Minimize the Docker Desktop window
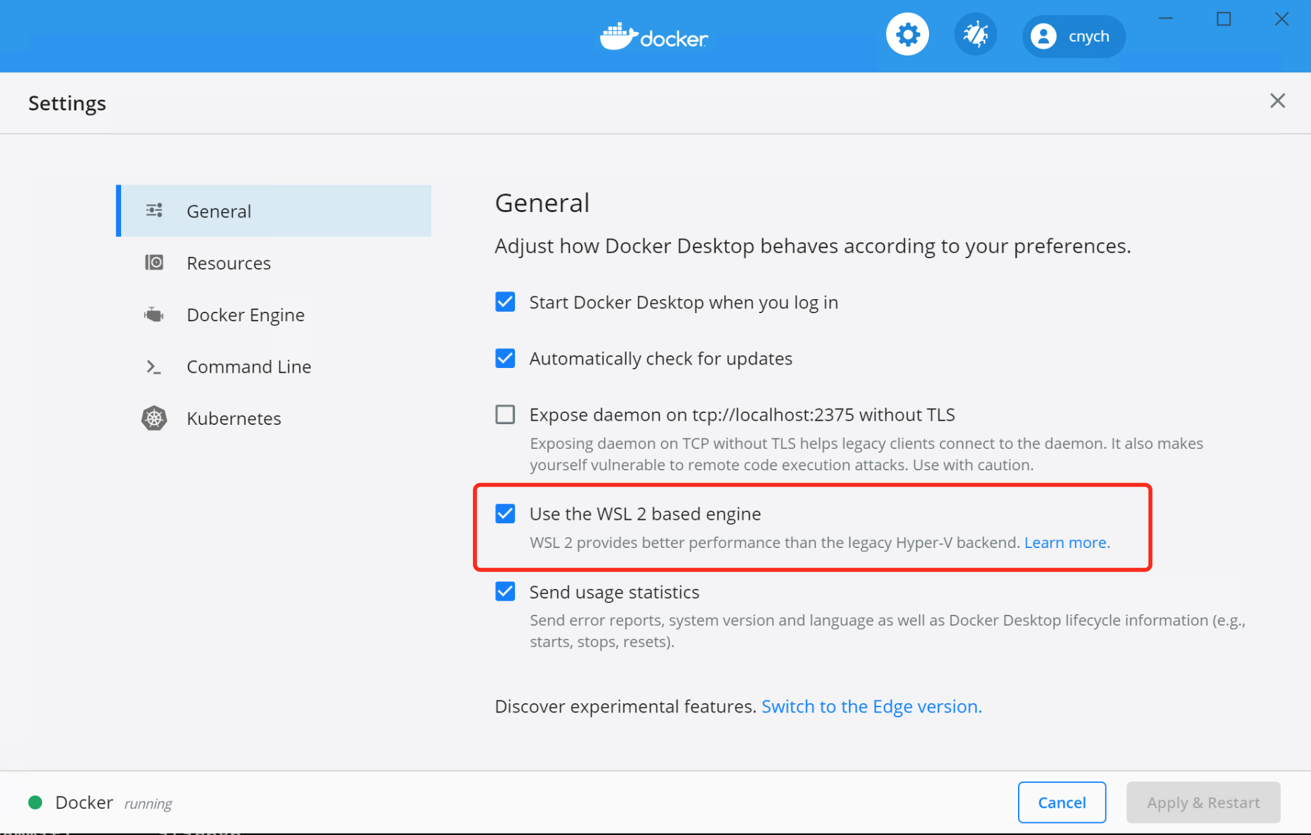The width and height of the screenshot is (1311, 835). point(1166,19)
